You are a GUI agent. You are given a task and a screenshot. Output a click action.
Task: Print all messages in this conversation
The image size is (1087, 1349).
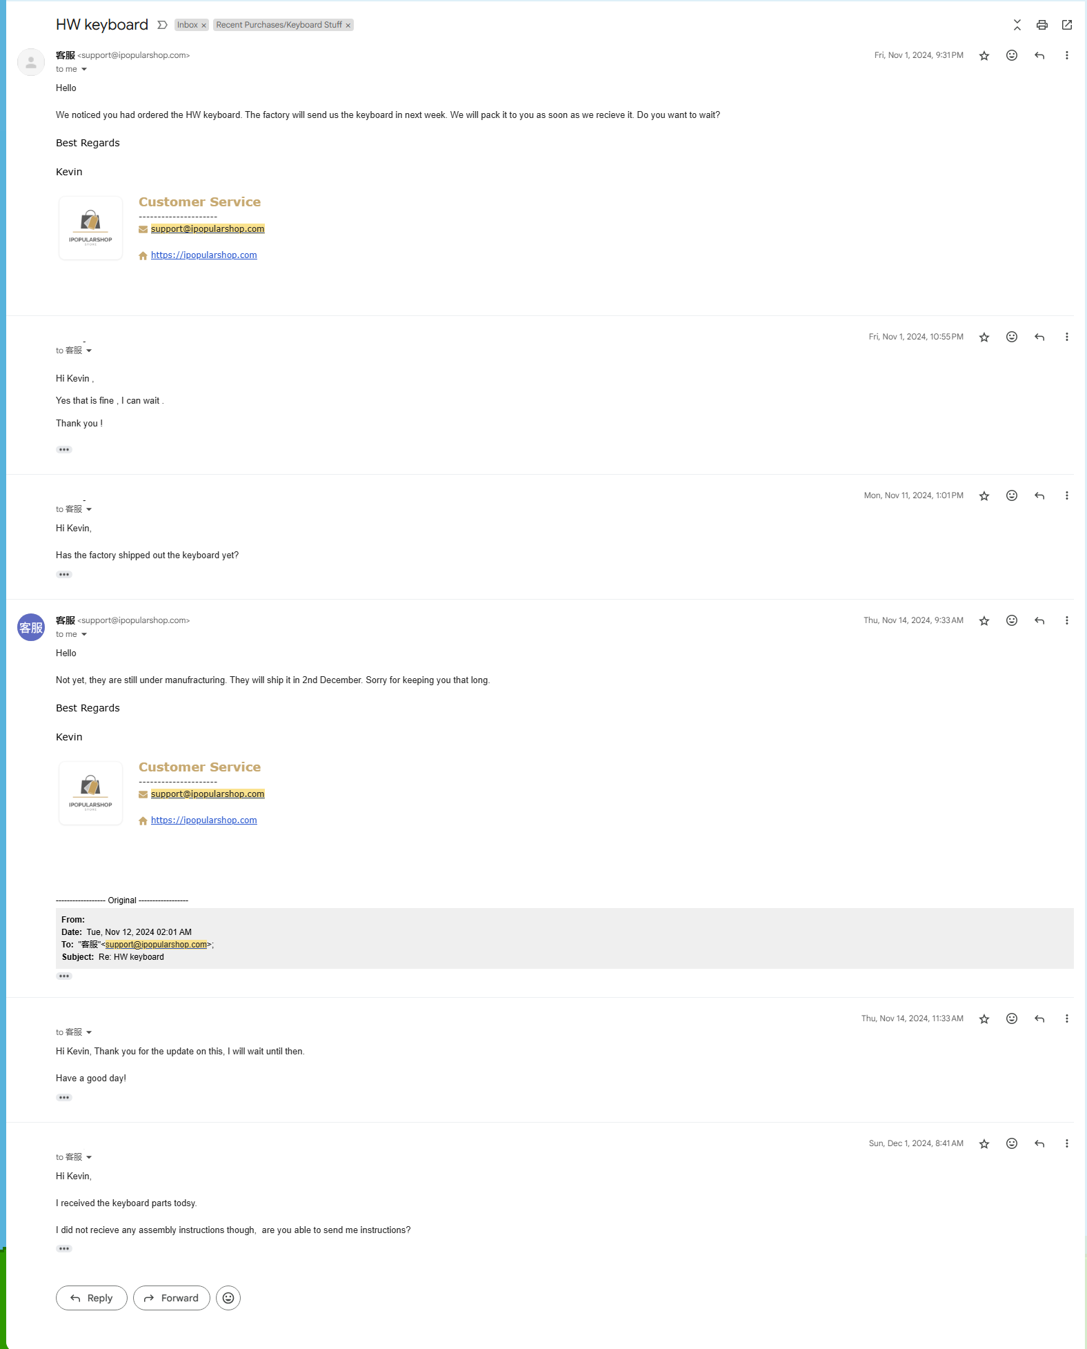coord(1041,25)
